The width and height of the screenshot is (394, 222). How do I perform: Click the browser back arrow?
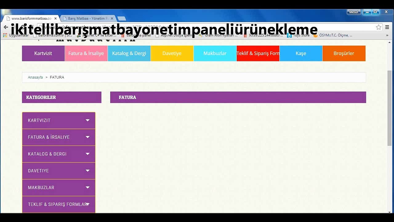pyautogui.click(x=6, y=27)
